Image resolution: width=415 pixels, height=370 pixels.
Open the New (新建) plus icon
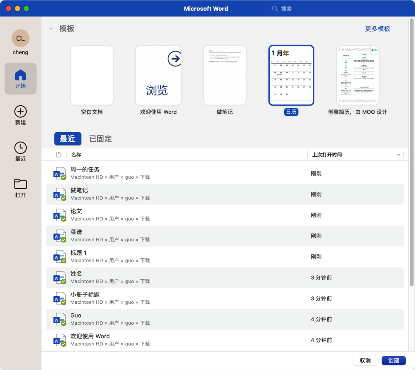(20, 112)
